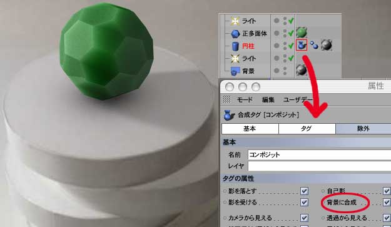Click the 名前 field containing コンポジット
This screenshot has width=391, height=227.
320,154
